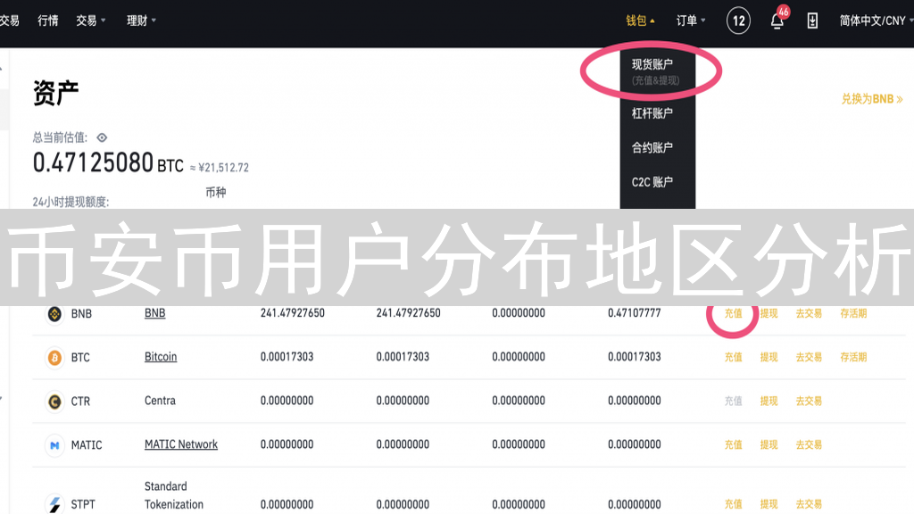Select 合约账户 from wallet menu
Image resolution: width=914 pixels, height=514 pixels.
click(652, 148)
